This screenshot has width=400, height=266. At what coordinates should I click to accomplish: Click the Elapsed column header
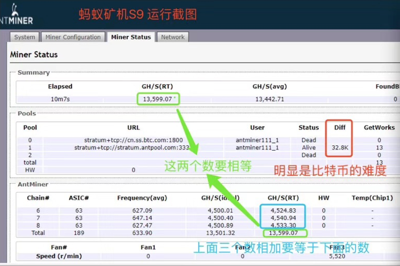(x=60, y=87)
